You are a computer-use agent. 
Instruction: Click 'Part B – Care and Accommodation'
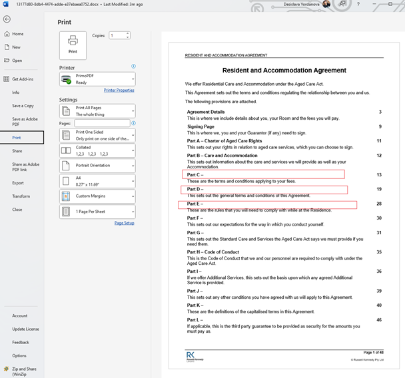click(222, 155)
